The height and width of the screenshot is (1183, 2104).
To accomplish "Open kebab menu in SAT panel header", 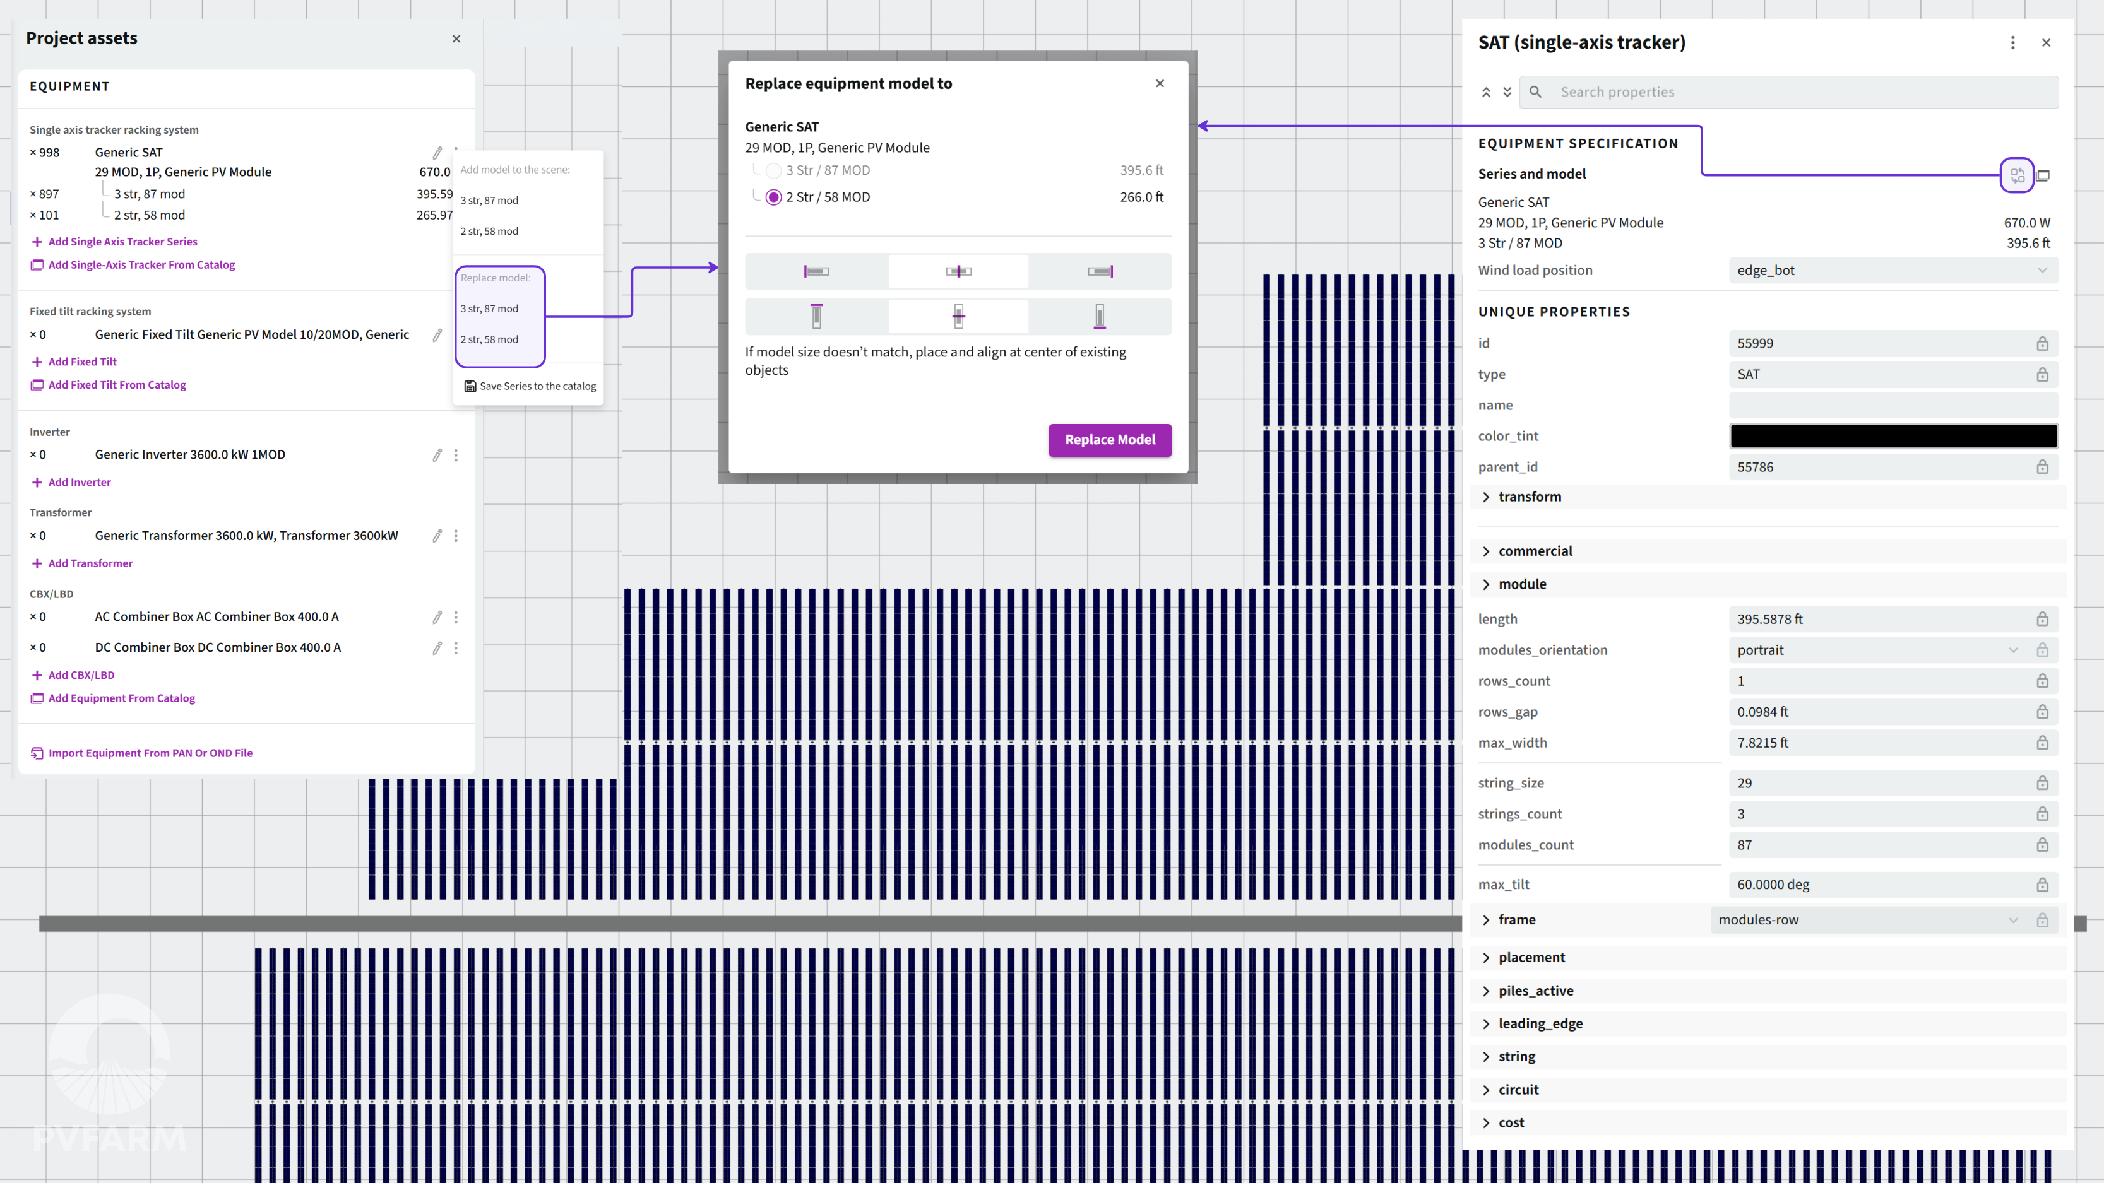I will point(2012,42).
